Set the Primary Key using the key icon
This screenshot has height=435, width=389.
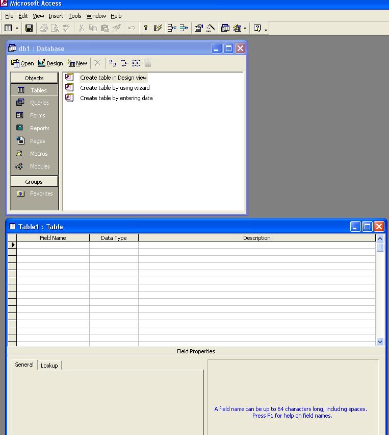click(x=145, y=28)
